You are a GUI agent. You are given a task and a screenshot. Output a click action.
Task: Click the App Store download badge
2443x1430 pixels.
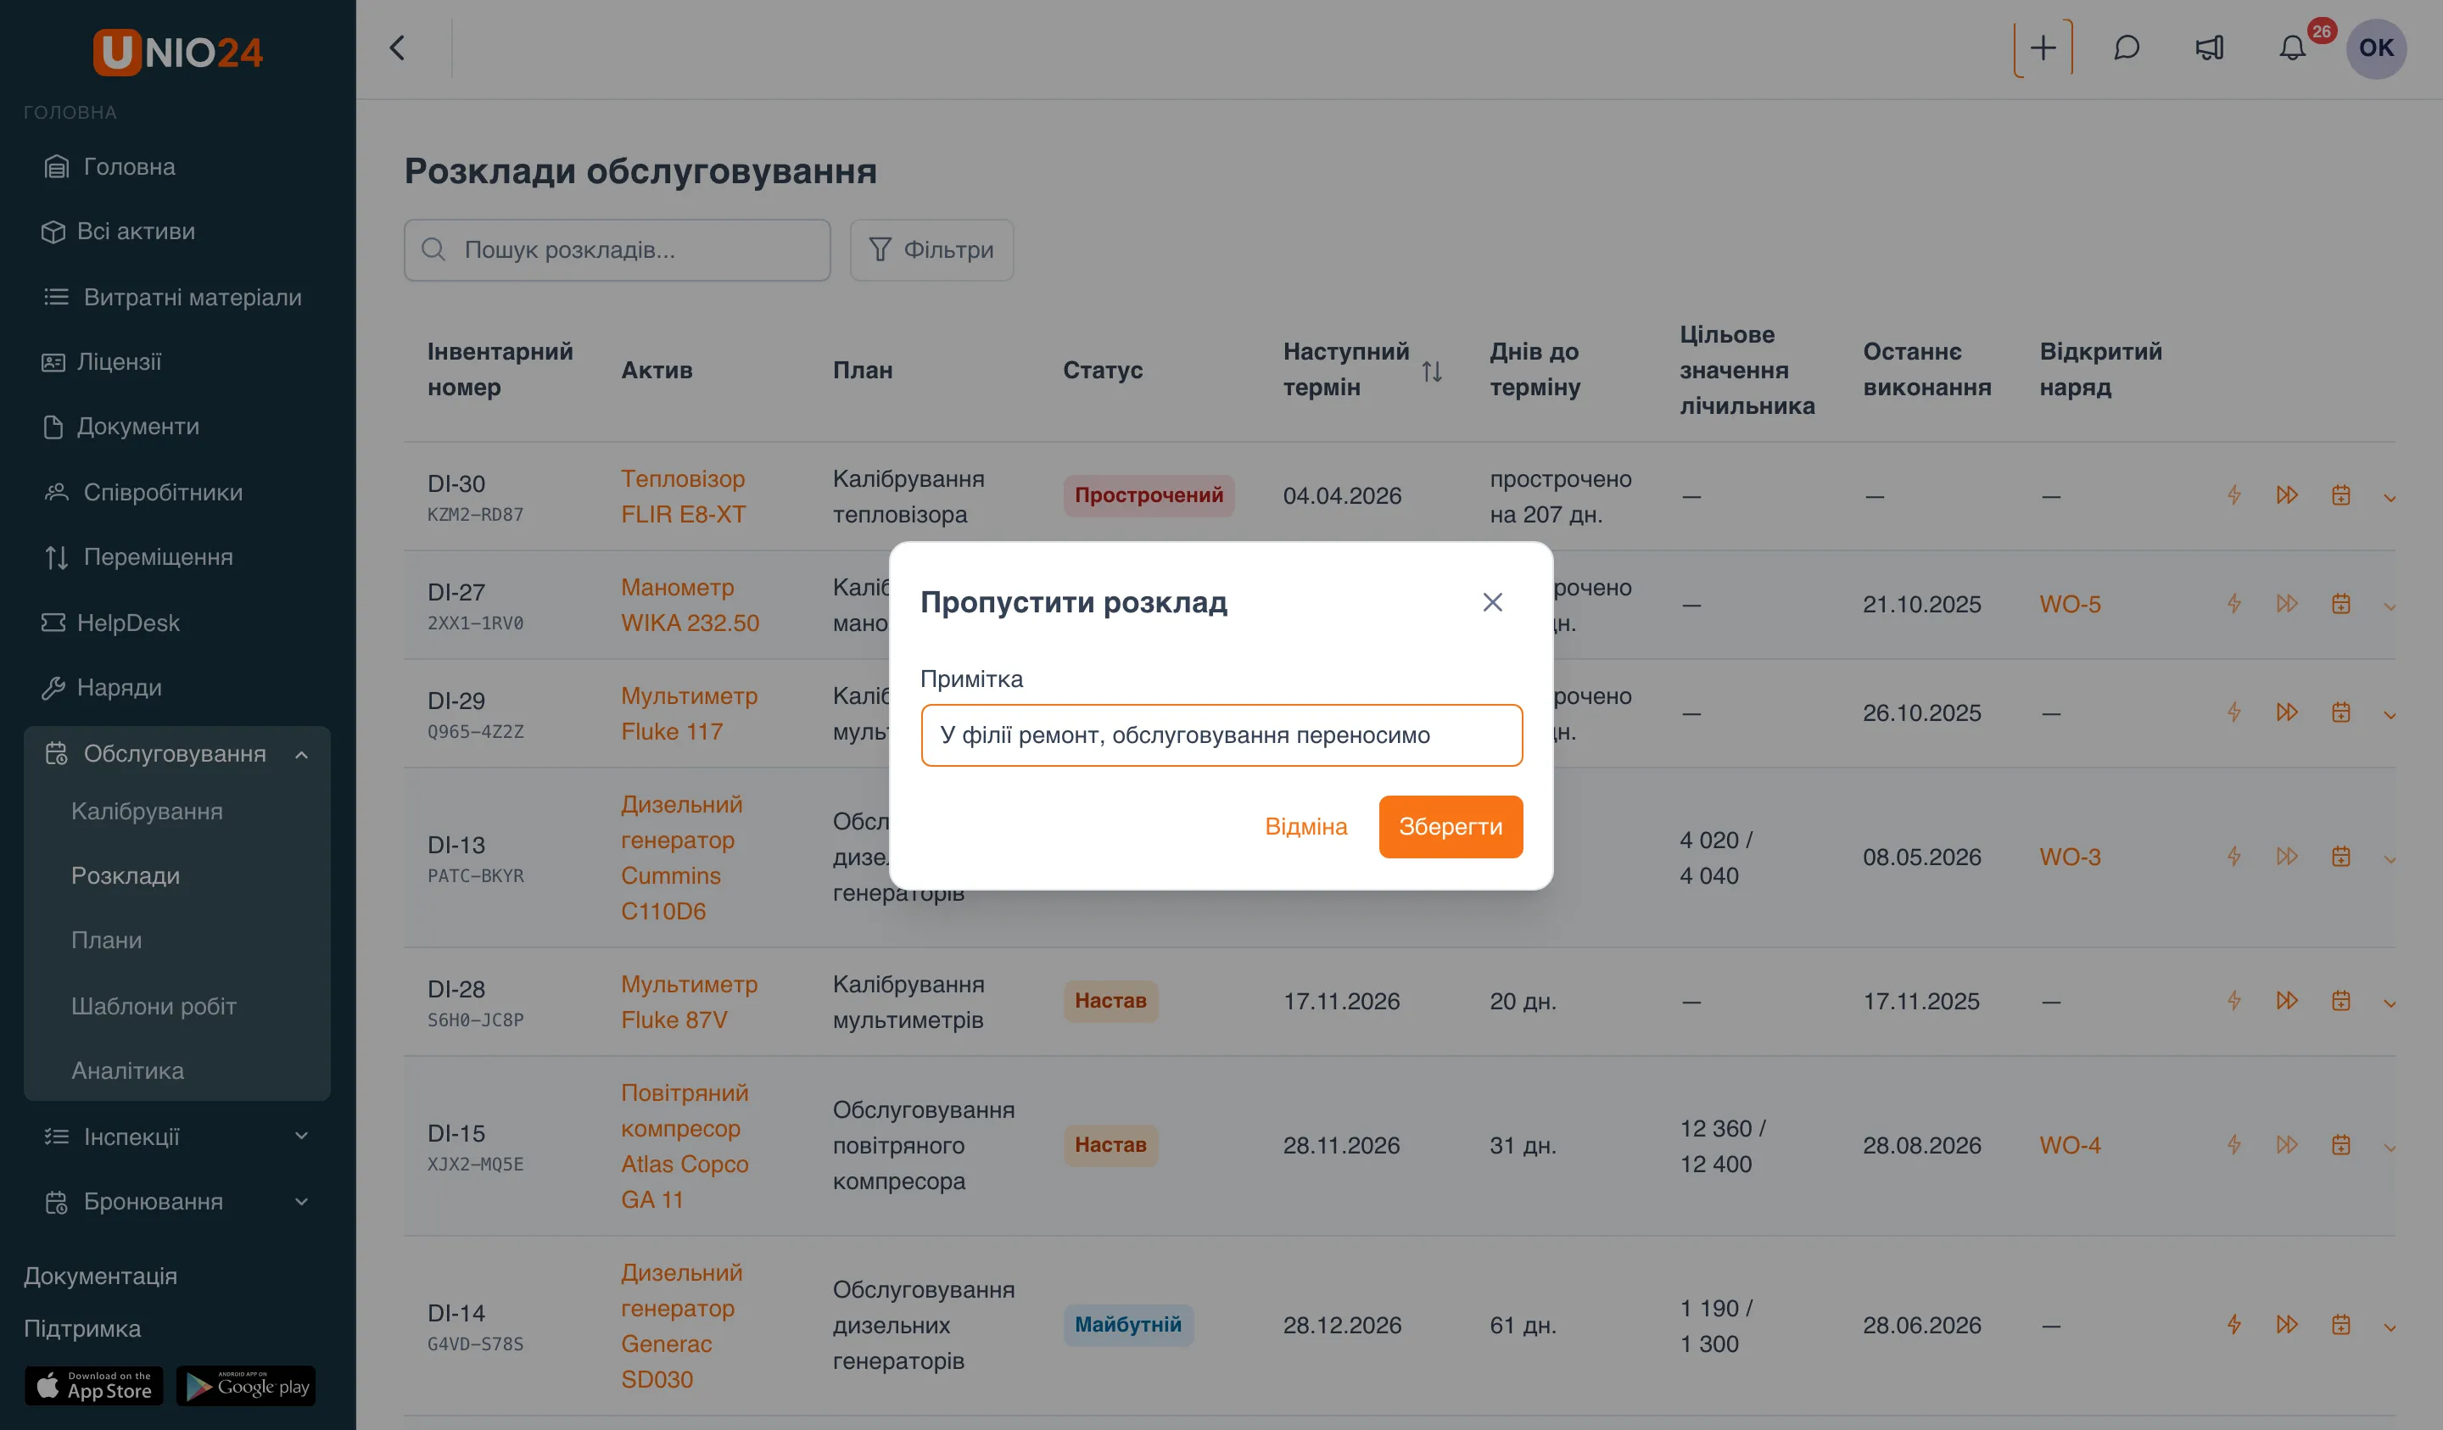click(x=94, y=1385)
